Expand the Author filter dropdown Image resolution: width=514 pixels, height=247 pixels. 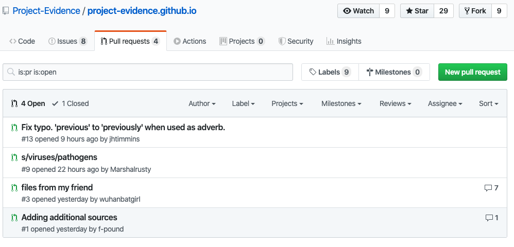pyautogui.click(x=202, y=103)
